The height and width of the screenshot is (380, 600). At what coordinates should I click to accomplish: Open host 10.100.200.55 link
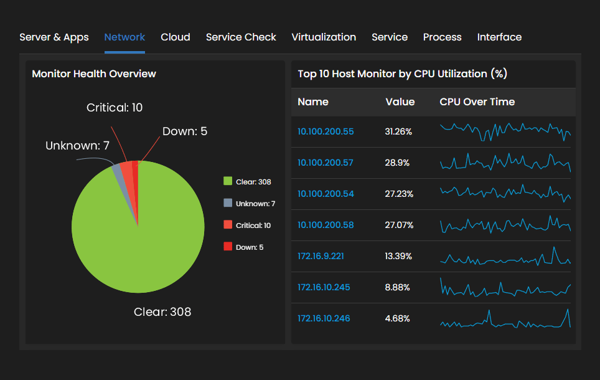(x=326, y=131)
